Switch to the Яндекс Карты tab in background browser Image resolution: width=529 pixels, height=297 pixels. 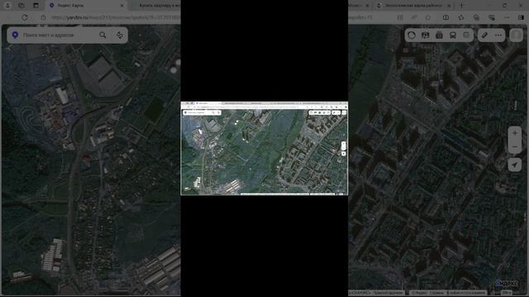(x=86, y=6)
